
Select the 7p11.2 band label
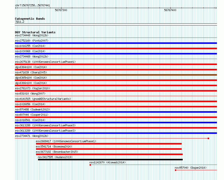(20, 22)
